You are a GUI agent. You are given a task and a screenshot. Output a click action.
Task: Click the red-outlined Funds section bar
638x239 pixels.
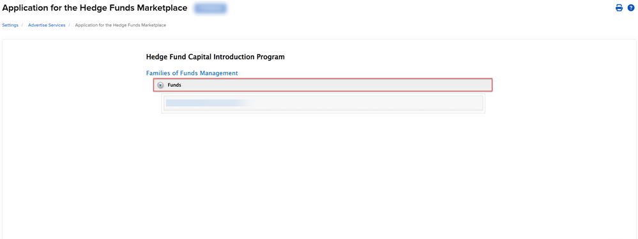point(323,85)
